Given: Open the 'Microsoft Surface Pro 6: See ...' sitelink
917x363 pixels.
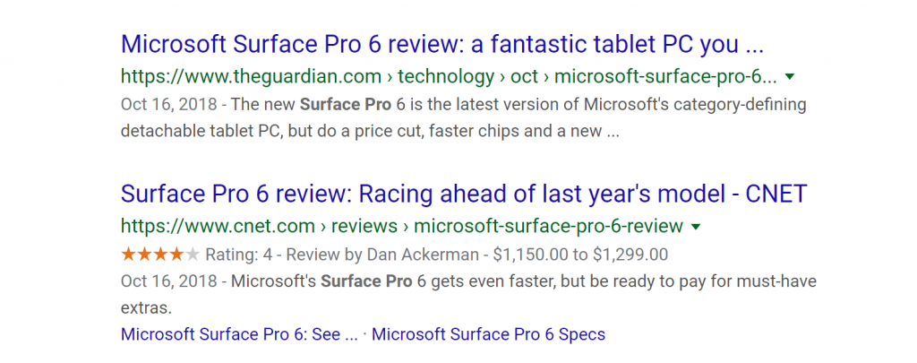Looking at the screenshot, I should 238,334.
